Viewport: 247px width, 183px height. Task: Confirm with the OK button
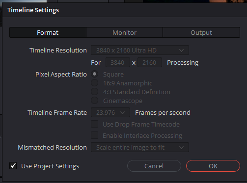[213, 166]
